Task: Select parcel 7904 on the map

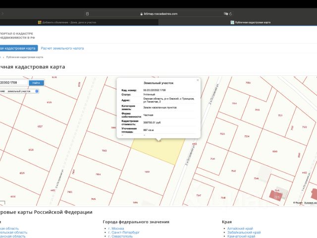Action: pos(98,174)
